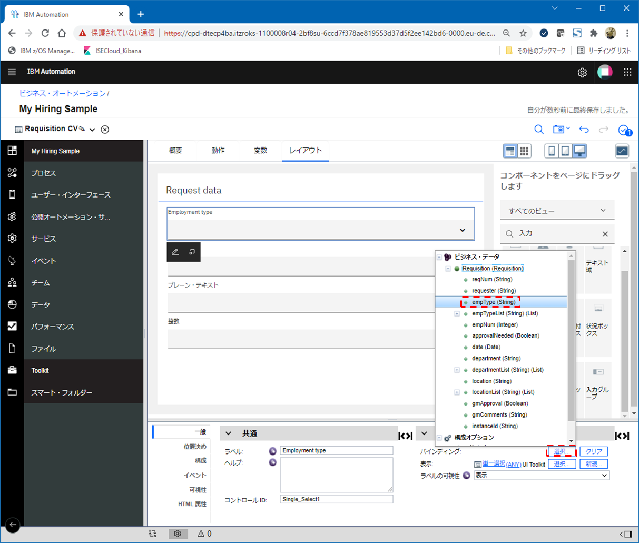Click the クリア button

coord(594,451)
